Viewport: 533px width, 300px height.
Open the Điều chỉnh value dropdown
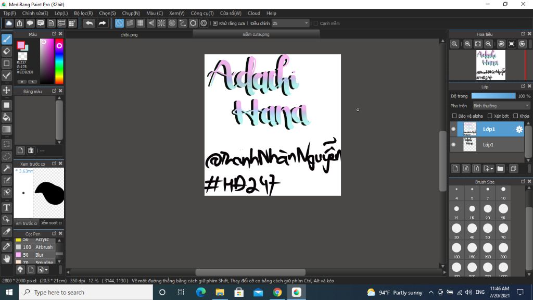pyautogui.click(x=306, y=23)
